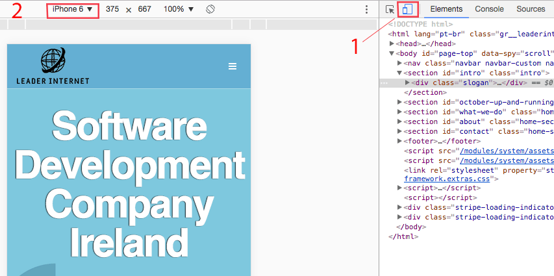Switch to the Console tab
The height and width of the screenshot is (276, 554).
(x=489, y=9)
